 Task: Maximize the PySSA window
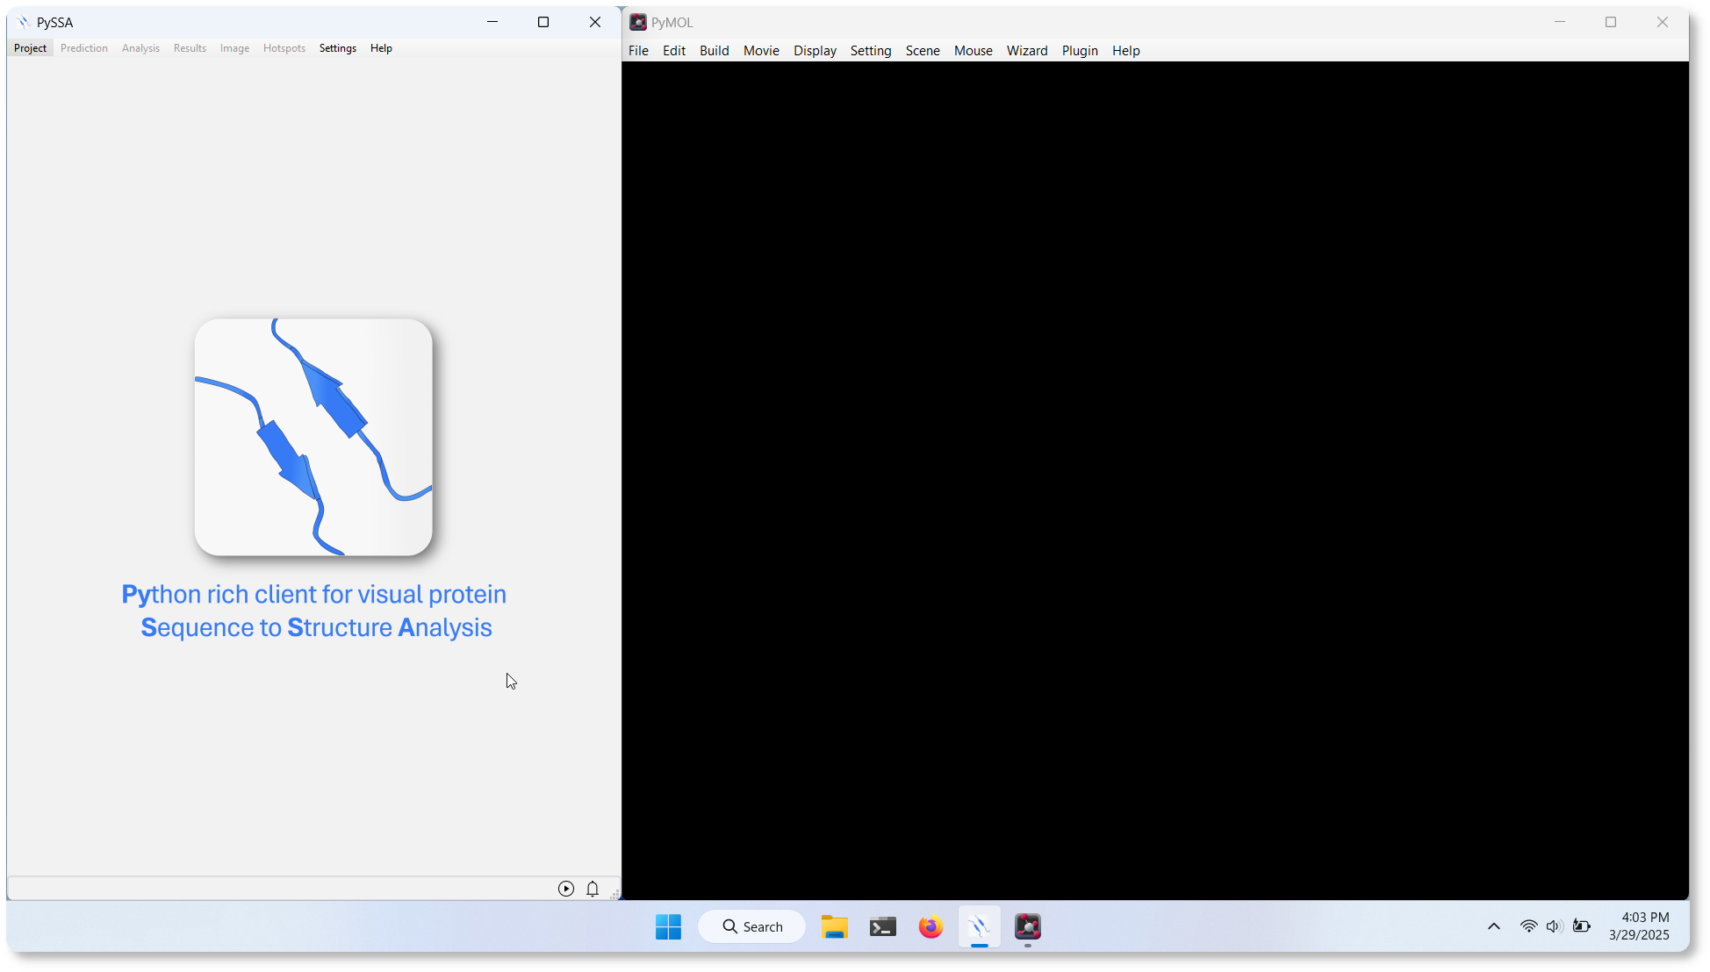tap(543, 22)
